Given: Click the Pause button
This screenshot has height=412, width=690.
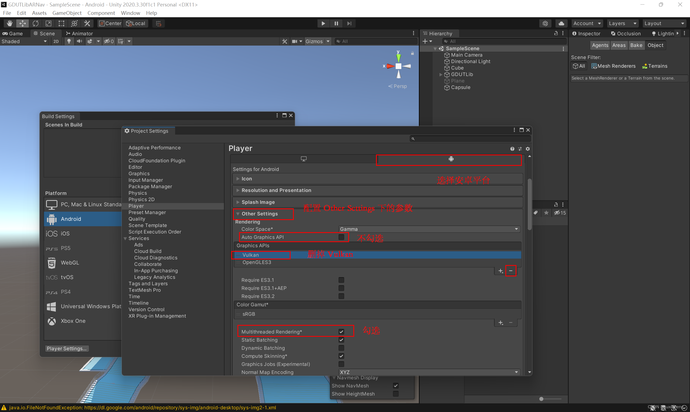Looking at the screenshot, I should [x=336, y=23].
